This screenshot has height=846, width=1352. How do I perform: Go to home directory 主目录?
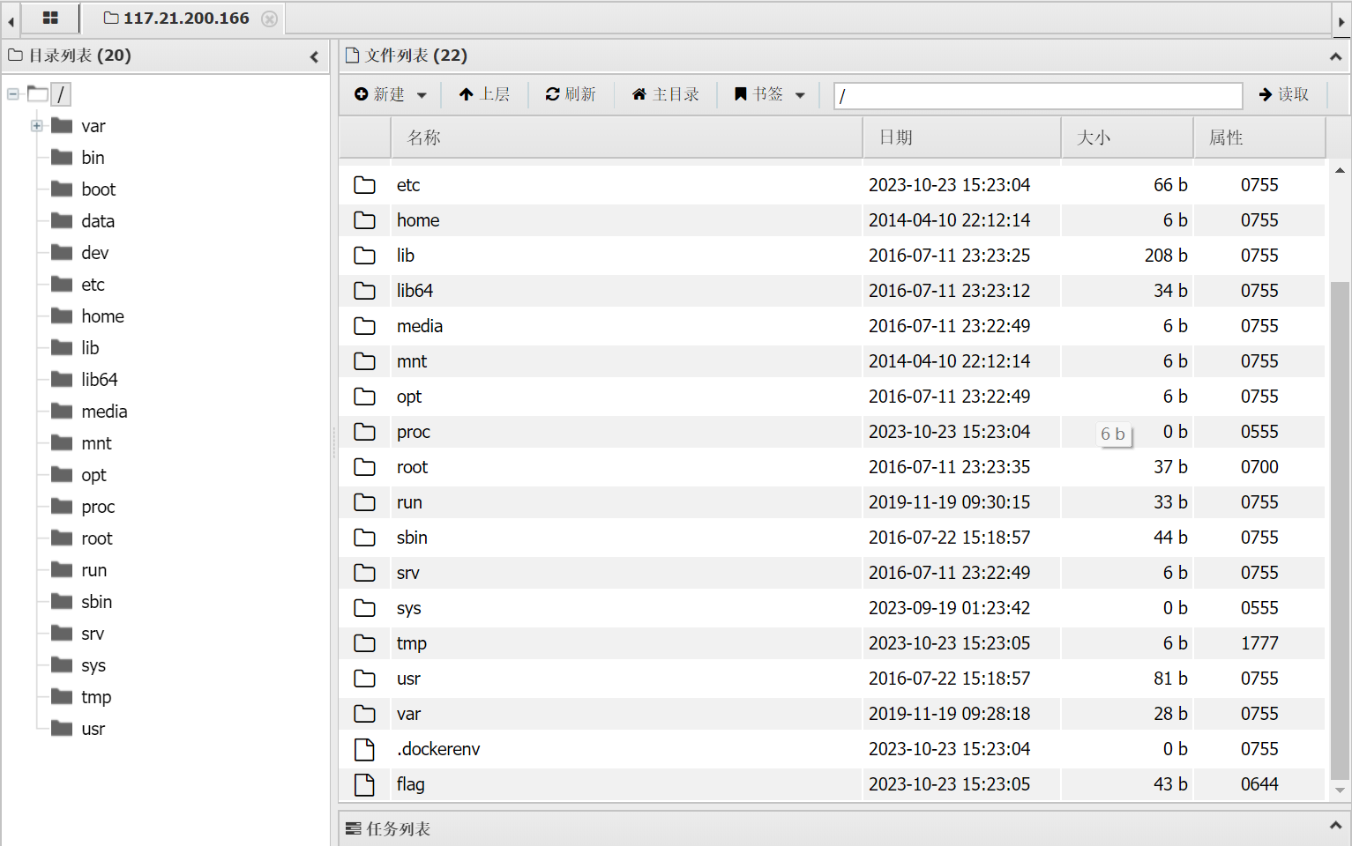[x=666, y=94]
